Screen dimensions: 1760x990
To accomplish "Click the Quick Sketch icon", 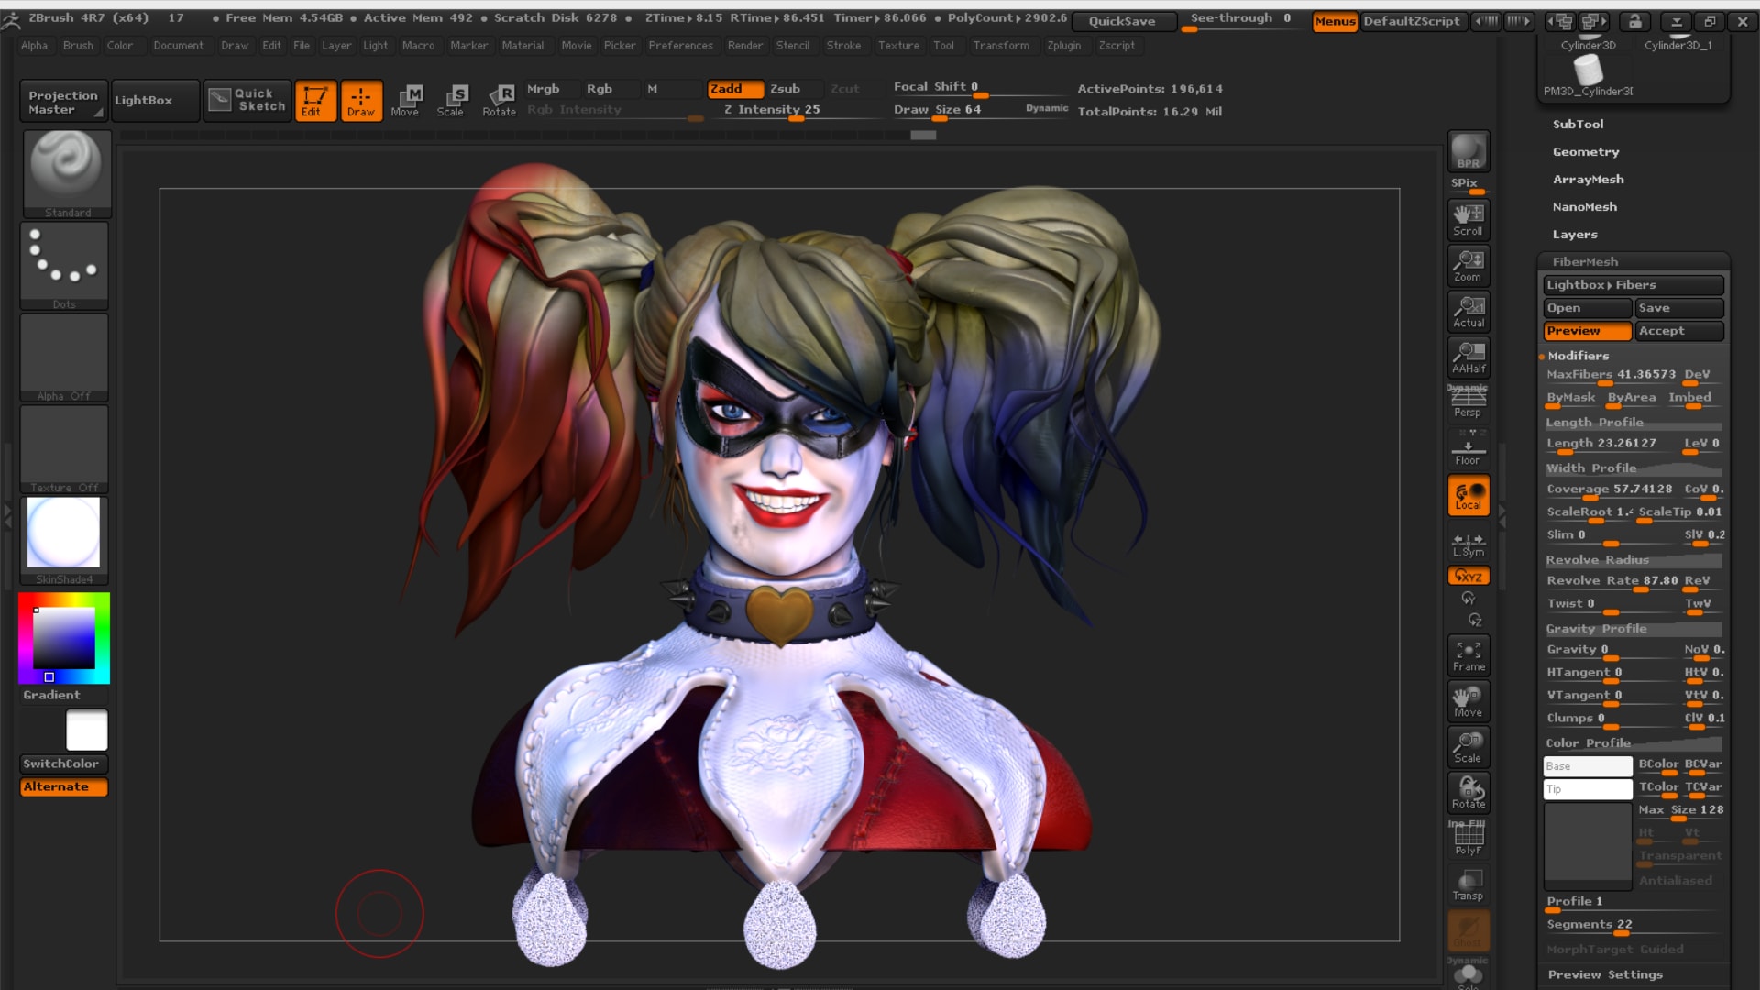I will coord(247,100).
